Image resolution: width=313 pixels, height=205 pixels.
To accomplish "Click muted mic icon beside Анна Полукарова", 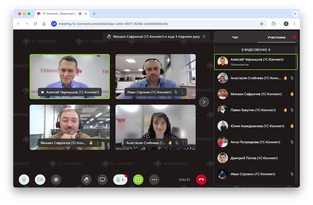I will point(292,142).
